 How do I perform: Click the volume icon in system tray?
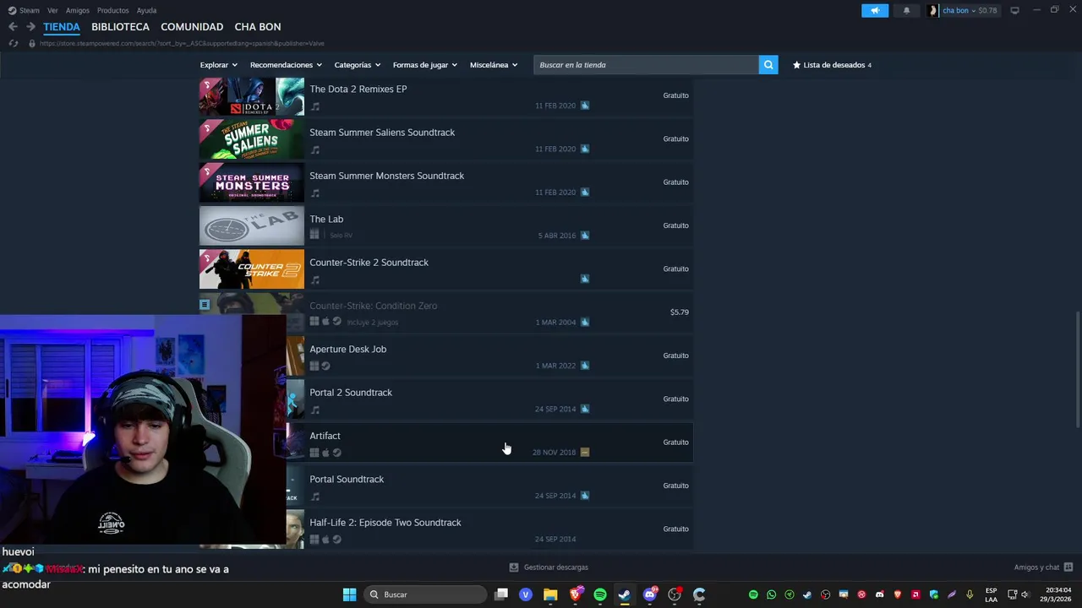pos(1025,594)
